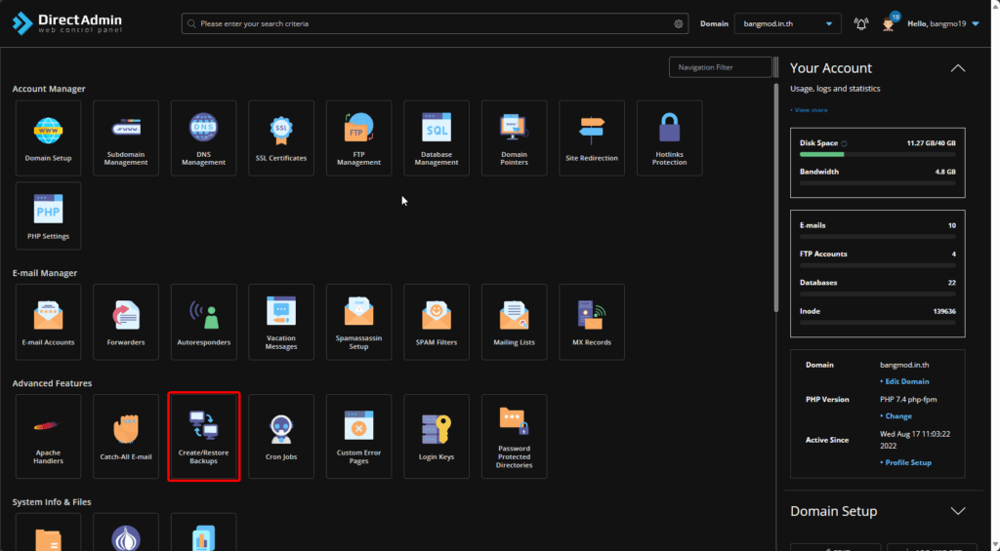Viewport: 1000px width, 551px height.
Task: Click the search options icon in search bar
Action: coord(678,23)
